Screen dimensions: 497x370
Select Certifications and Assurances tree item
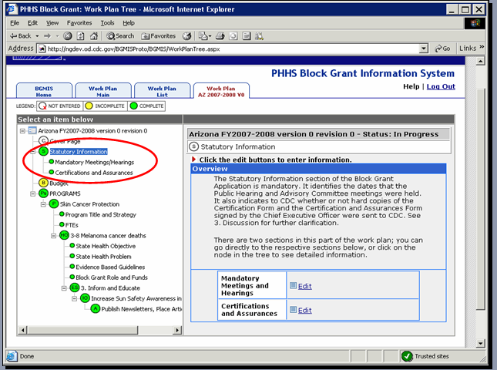click(x=94, y=173)
